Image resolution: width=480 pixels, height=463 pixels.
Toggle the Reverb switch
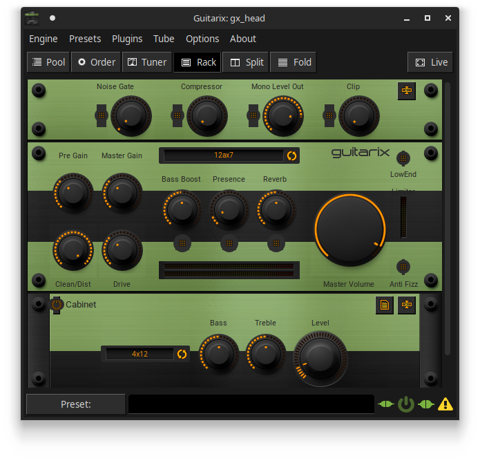coord(276,243)
